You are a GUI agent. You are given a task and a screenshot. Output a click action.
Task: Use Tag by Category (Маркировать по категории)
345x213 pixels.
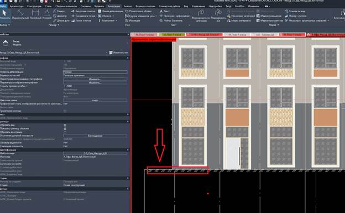tap(201, 15)
